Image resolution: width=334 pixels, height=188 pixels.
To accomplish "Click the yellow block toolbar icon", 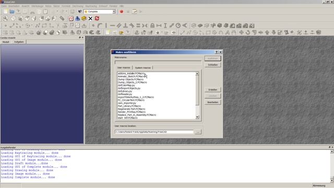I will (84, 19).
